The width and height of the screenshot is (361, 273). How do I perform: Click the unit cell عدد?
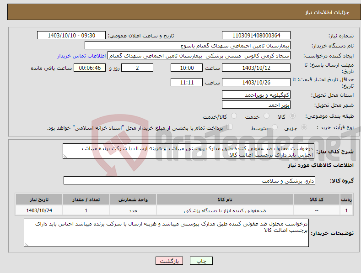(133, 210)
